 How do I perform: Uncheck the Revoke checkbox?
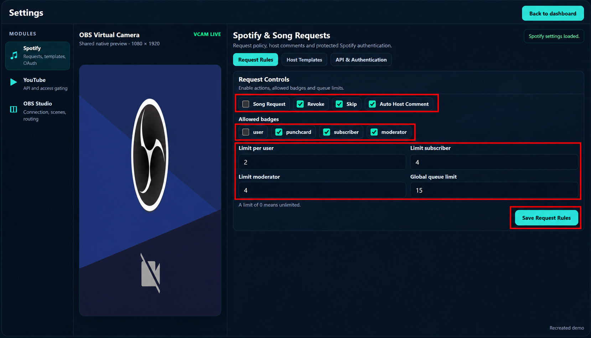[x=300, y=104]
